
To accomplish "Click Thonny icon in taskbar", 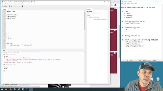I will click(x=31, y=89).
